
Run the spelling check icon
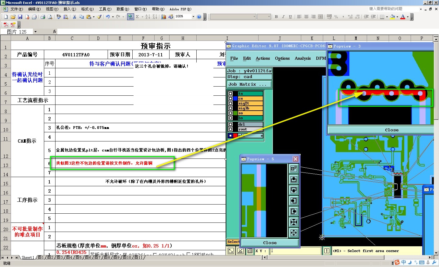(59, 17)
